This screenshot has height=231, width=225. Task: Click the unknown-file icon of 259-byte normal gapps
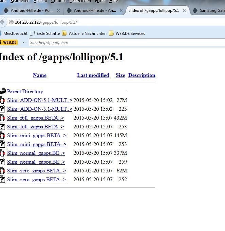(x=2, y=162)
